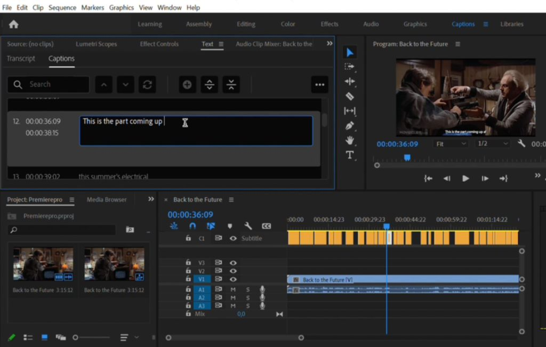This screenshot has height=347, width=546.
Task: Open the captions panel three-dot options
Action: [319, 85]
